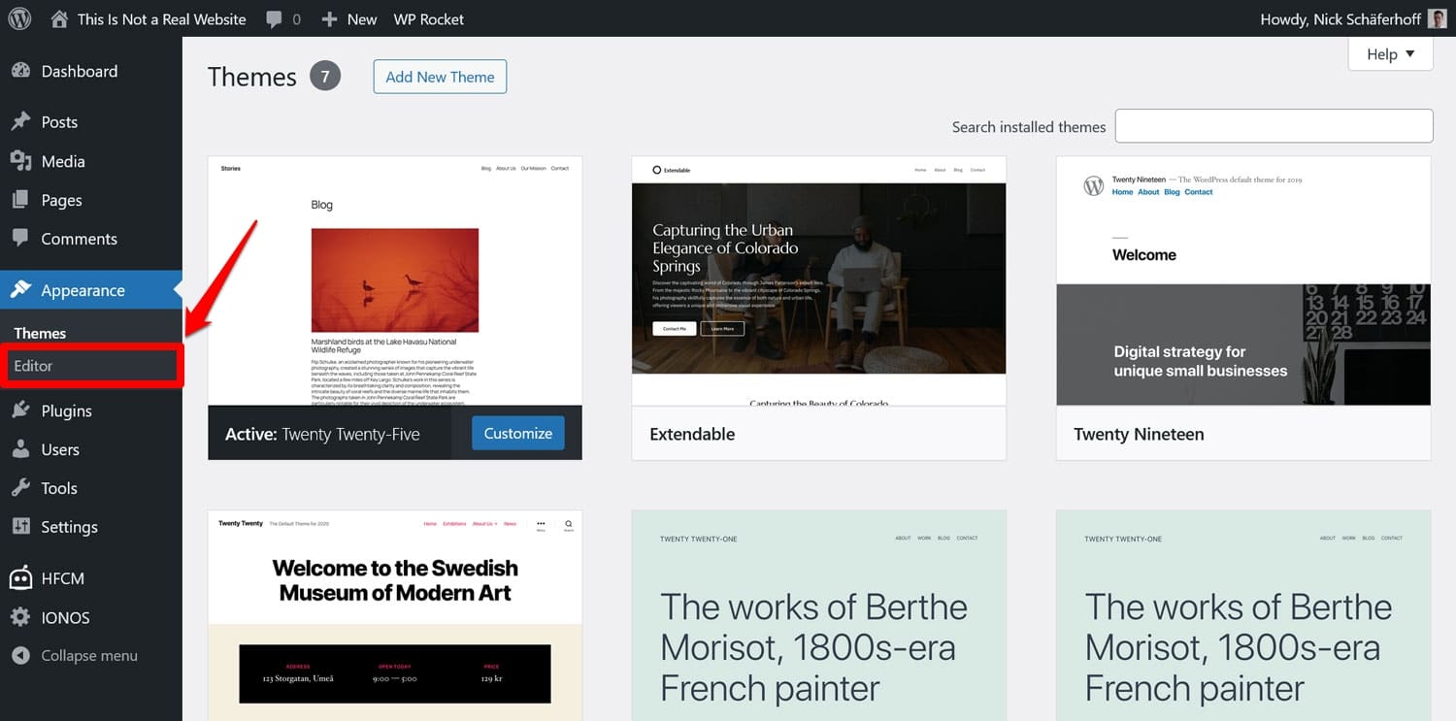Open the Users menu
Viewport: 1456px width, 721px height.
60,449
